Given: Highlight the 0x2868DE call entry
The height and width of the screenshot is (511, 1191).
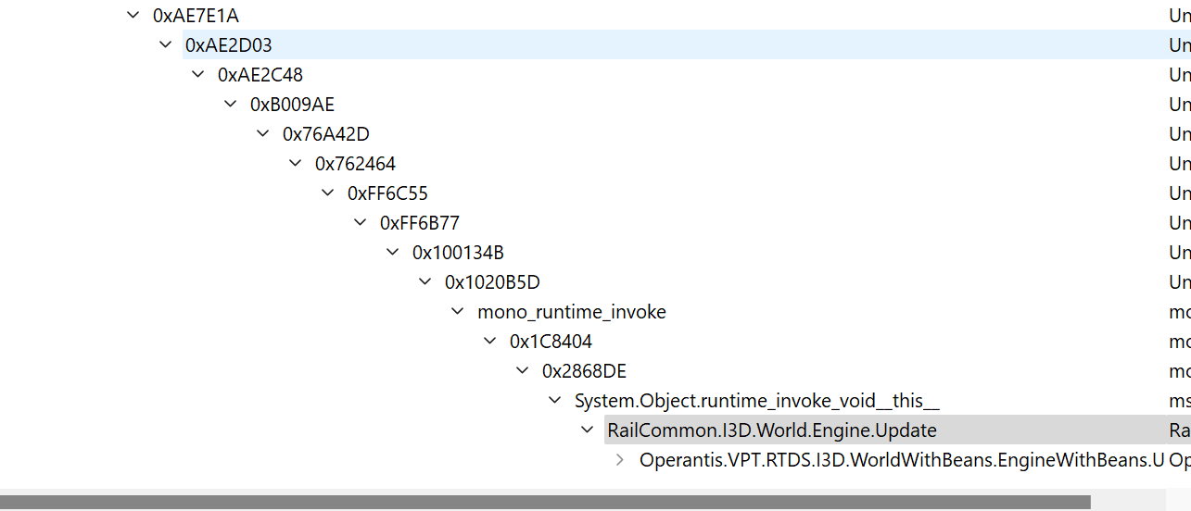Looking at the screenshot, I should coord(584,371).
